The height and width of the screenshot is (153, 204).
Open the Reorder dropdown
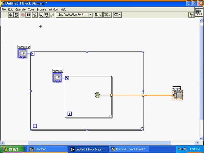pos(117,15)
